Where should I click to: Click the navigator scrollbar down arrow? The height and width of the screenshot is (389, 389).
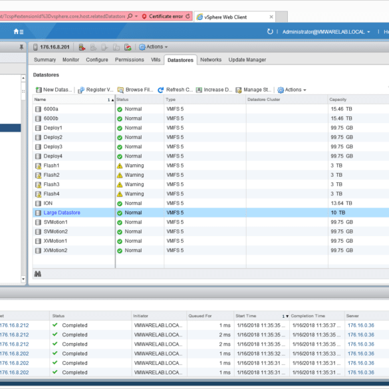click(x=23, y=279)
